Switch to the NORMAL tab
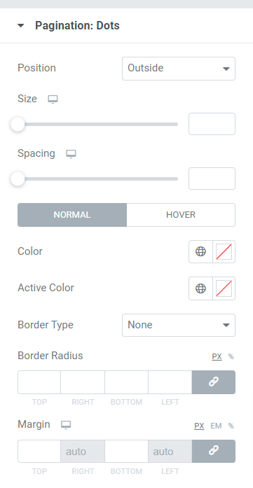 click(72, 215)
